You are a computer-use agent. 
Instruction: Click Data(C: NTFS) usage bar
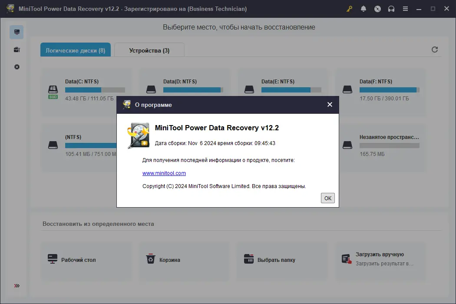(x=95, y=90)
